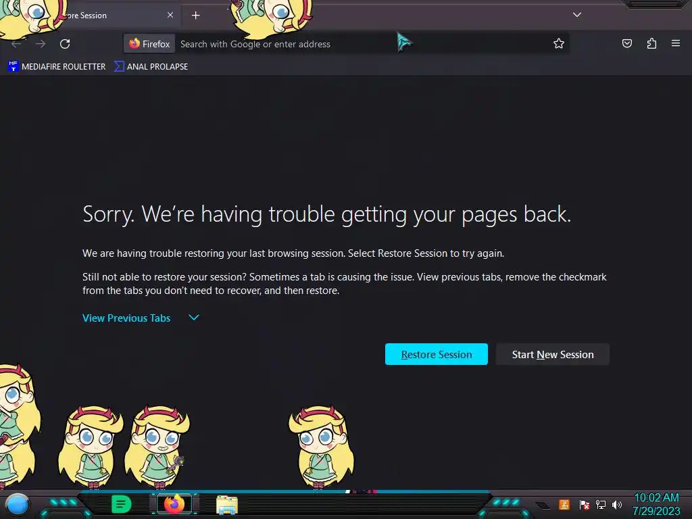Open File Explorer from the taskbar
The image size is (692, 519).
tap(227, 505)
